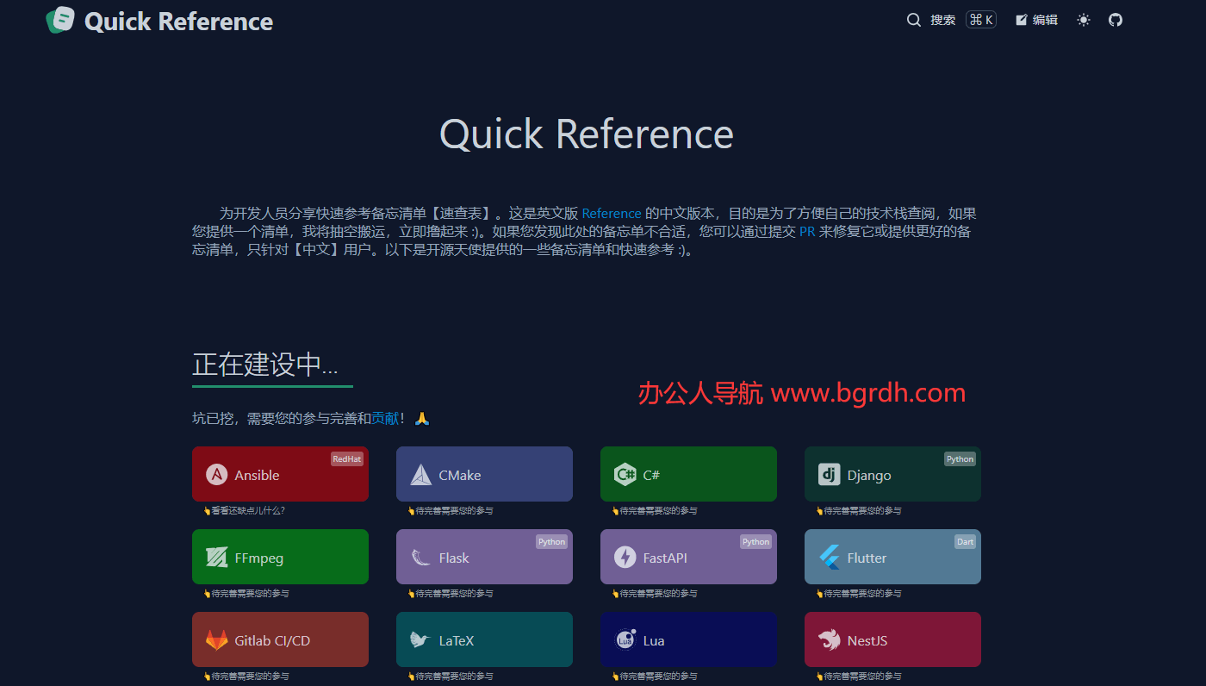Click the ⌘K shortcut badge
Screen dimensions: 1206x686
click(981, 20)
